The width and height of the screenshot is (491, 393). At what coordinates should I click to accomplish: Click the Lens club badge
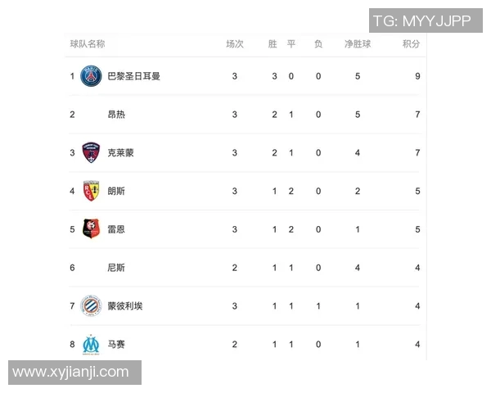pyautogui.click(x=91, y=191)
